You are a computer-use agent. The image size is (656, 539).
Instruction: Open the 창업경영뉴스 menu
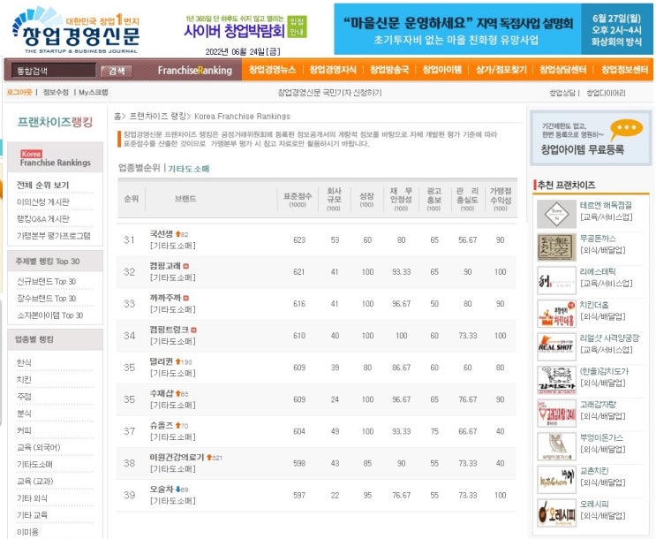click(x=272, y=70)
